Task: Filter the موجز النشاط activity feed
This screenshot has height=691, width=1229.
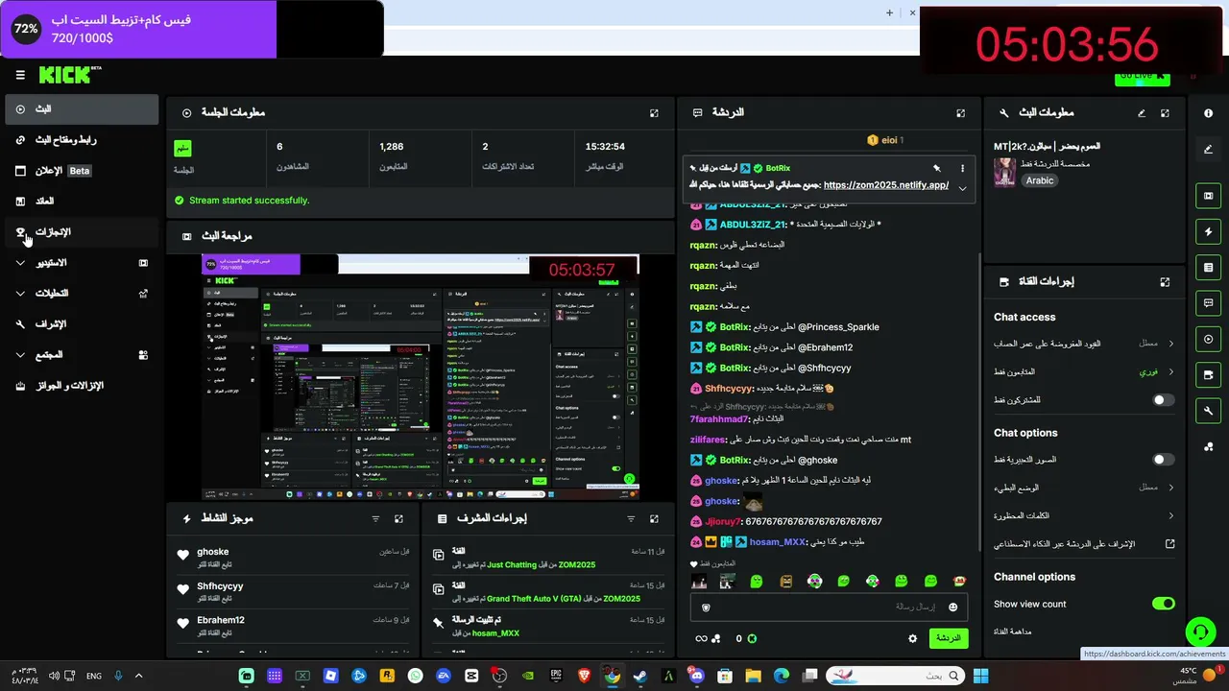Action: pos(375,519)
